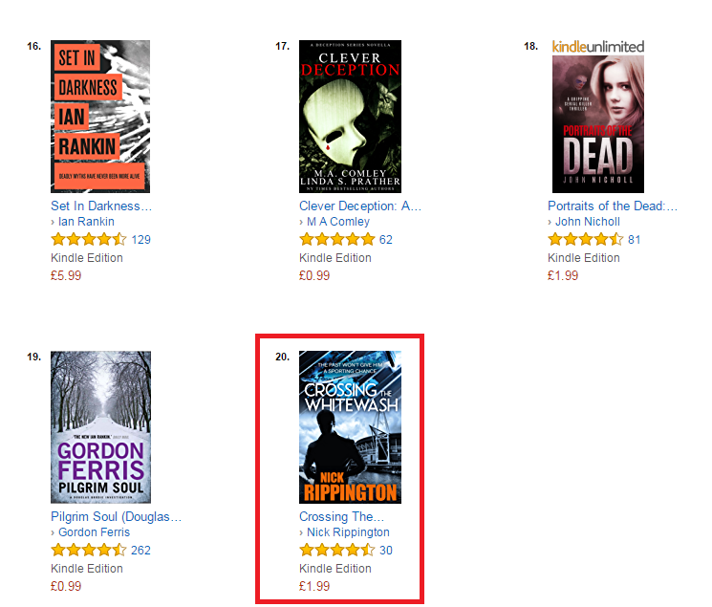The width and height of the screenshot is (712, 607).
Task: View author Ian Rankin's page
Action: 86,222
